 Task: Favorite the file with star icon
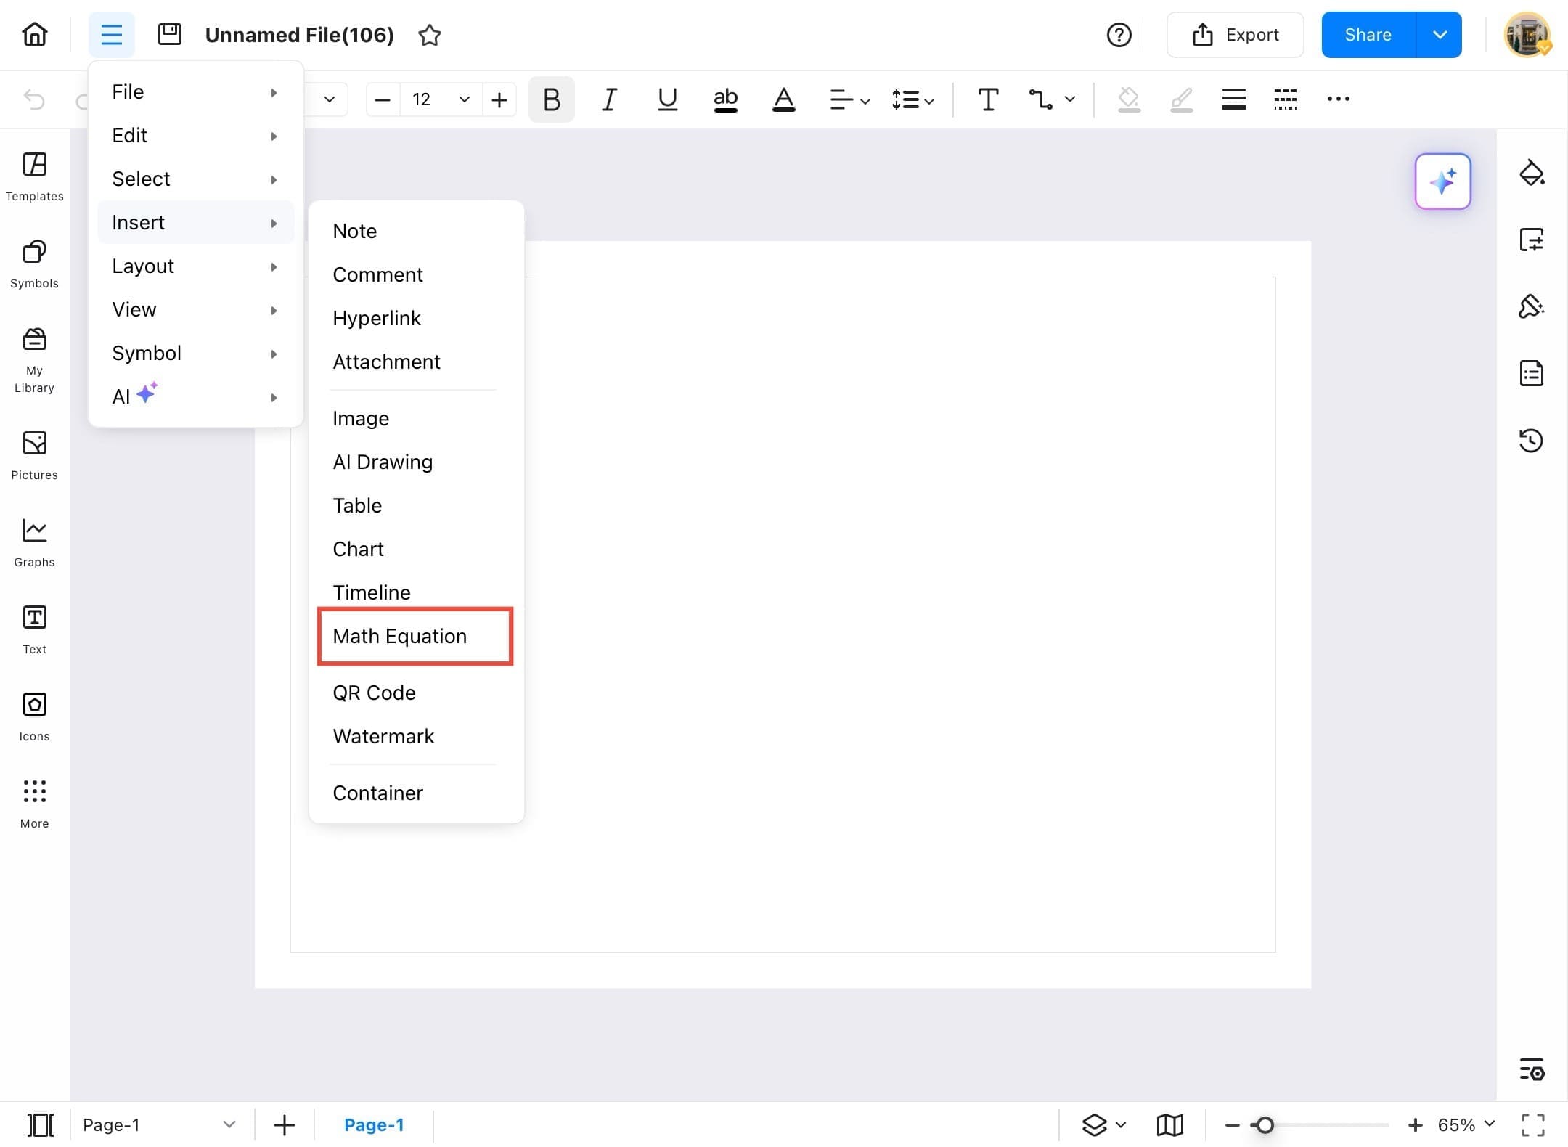[430, 35]
